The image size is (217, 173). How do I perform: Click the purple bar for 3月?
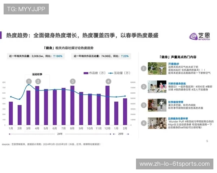click(28, 108)
